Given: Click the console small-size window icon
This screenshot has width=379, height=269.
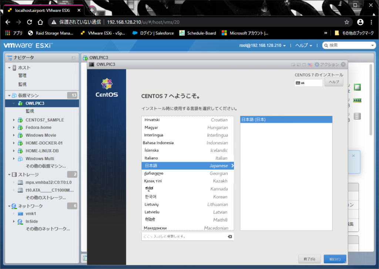Looking at the screenshot, I should 293,64.
